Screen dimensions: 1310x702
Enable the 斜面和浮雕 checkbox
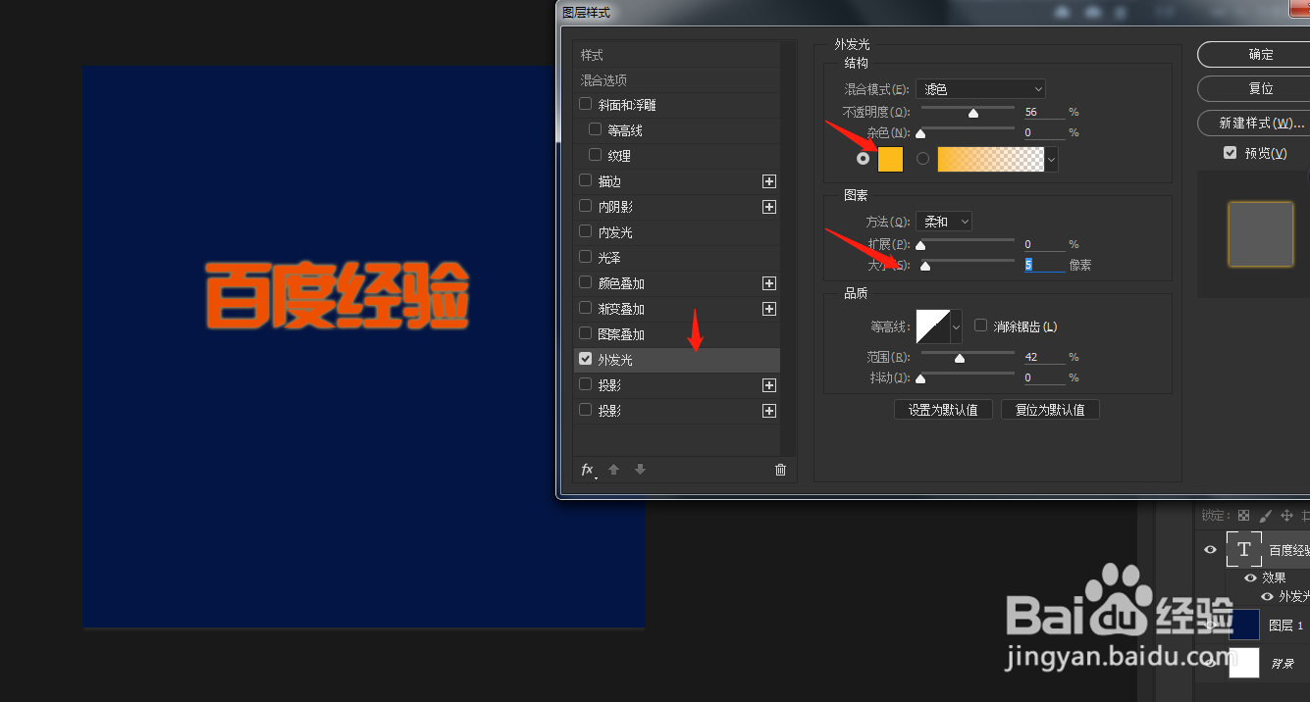coord(586,104)
